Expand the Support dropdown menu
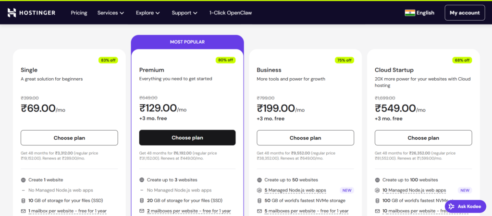The image size is (492, 216). pyautogui.click(x=184, y=13)
